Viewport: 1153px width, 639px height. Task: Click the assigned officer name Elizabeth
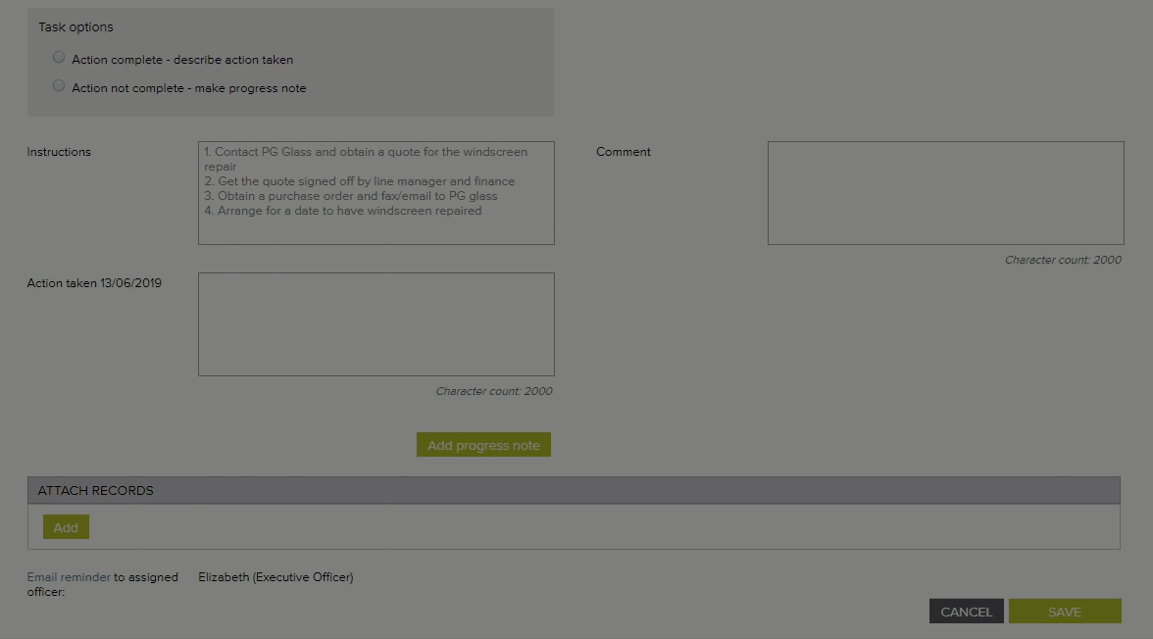(x=276, y=577)
